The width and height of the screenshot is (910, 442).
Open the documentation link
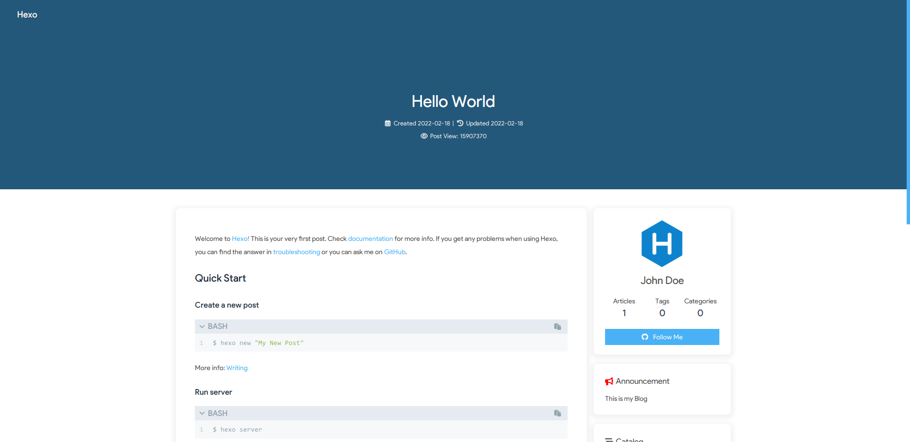[370, 239]
